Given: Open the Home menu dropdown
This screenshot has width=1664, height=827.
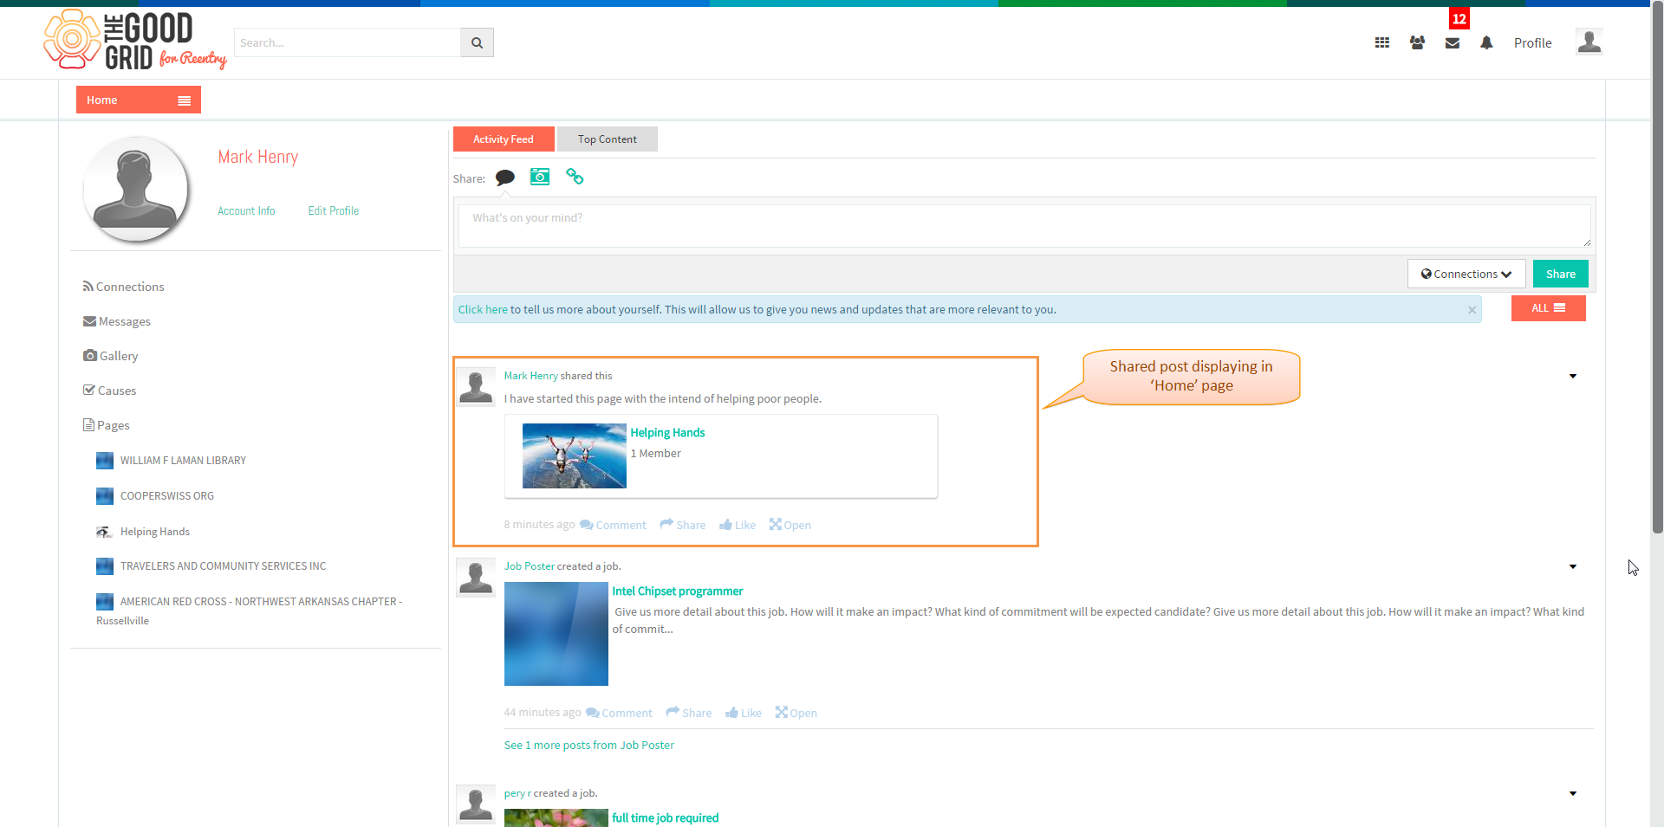Looking at the screenshot, I should click(139, 100).
